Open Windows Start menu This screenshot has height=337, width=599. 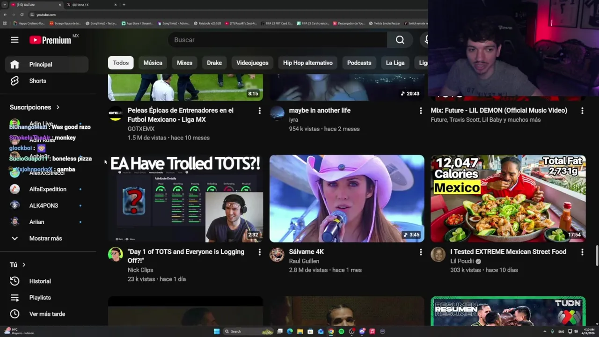217,331
